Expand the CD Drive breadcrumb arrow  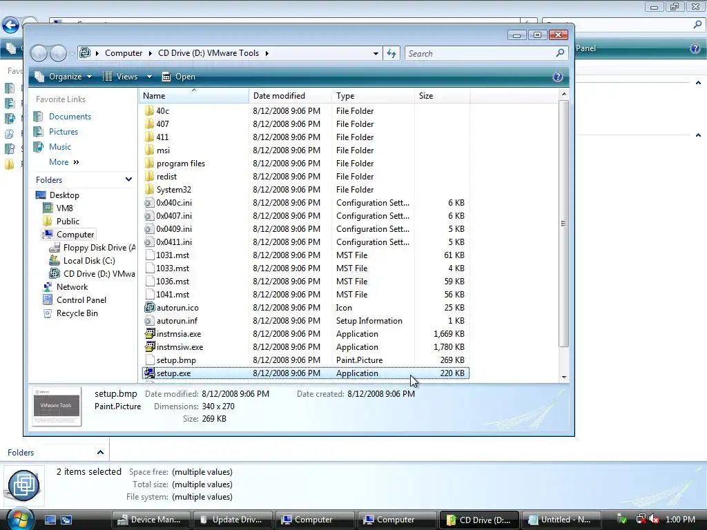[x=267, y=53]
